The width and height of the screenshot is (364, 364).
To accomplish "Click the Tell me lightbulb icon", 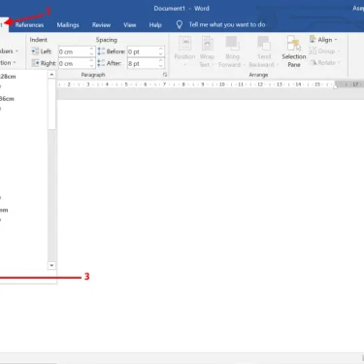I will (180, 25).
